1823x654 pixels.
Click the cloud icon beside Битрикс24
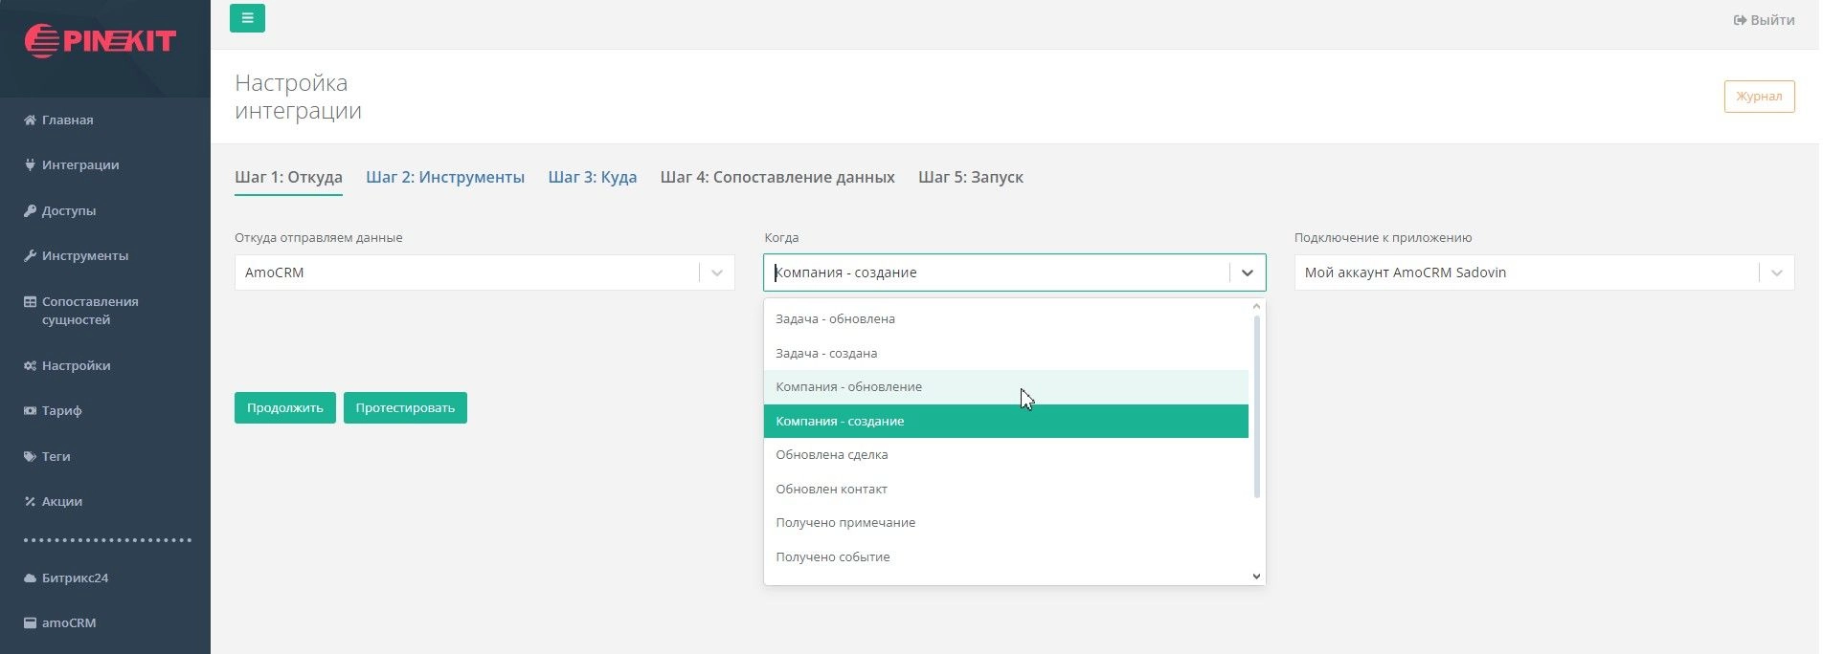pos(30,578)
